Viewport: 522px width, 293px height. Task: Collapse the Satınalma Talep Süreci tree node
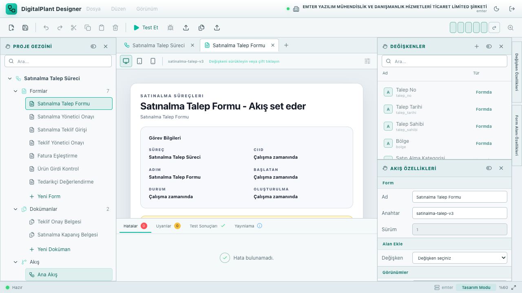pyautogui.click(x=10, y=79)
